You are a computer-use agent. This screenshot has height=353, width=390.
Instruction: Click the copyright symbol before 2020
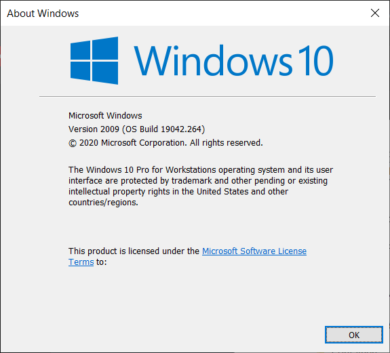73,143
